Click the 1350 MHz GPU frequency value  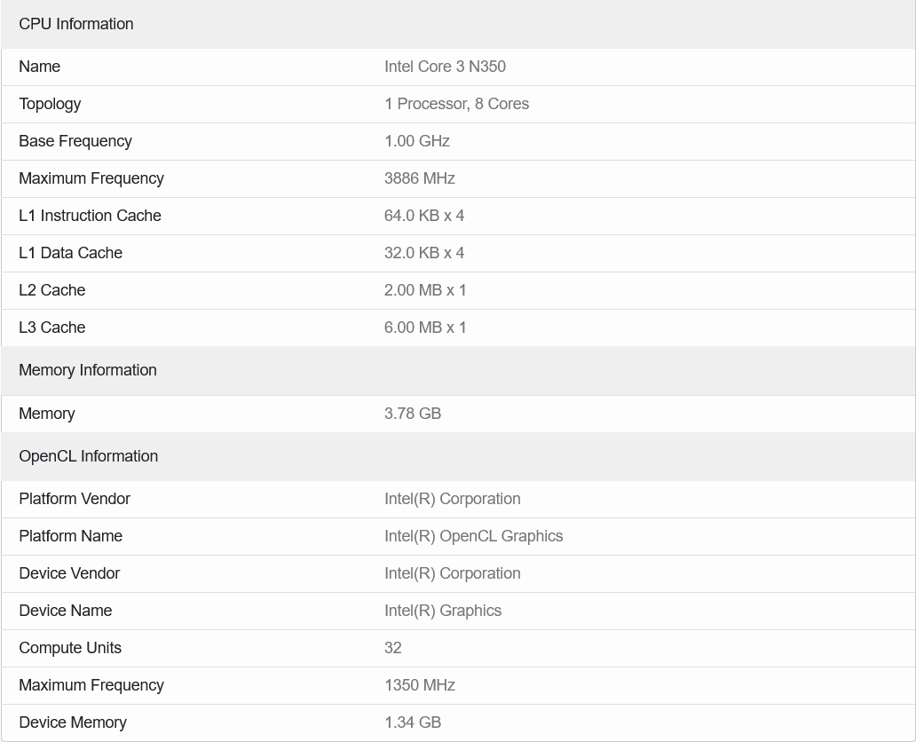419,685
